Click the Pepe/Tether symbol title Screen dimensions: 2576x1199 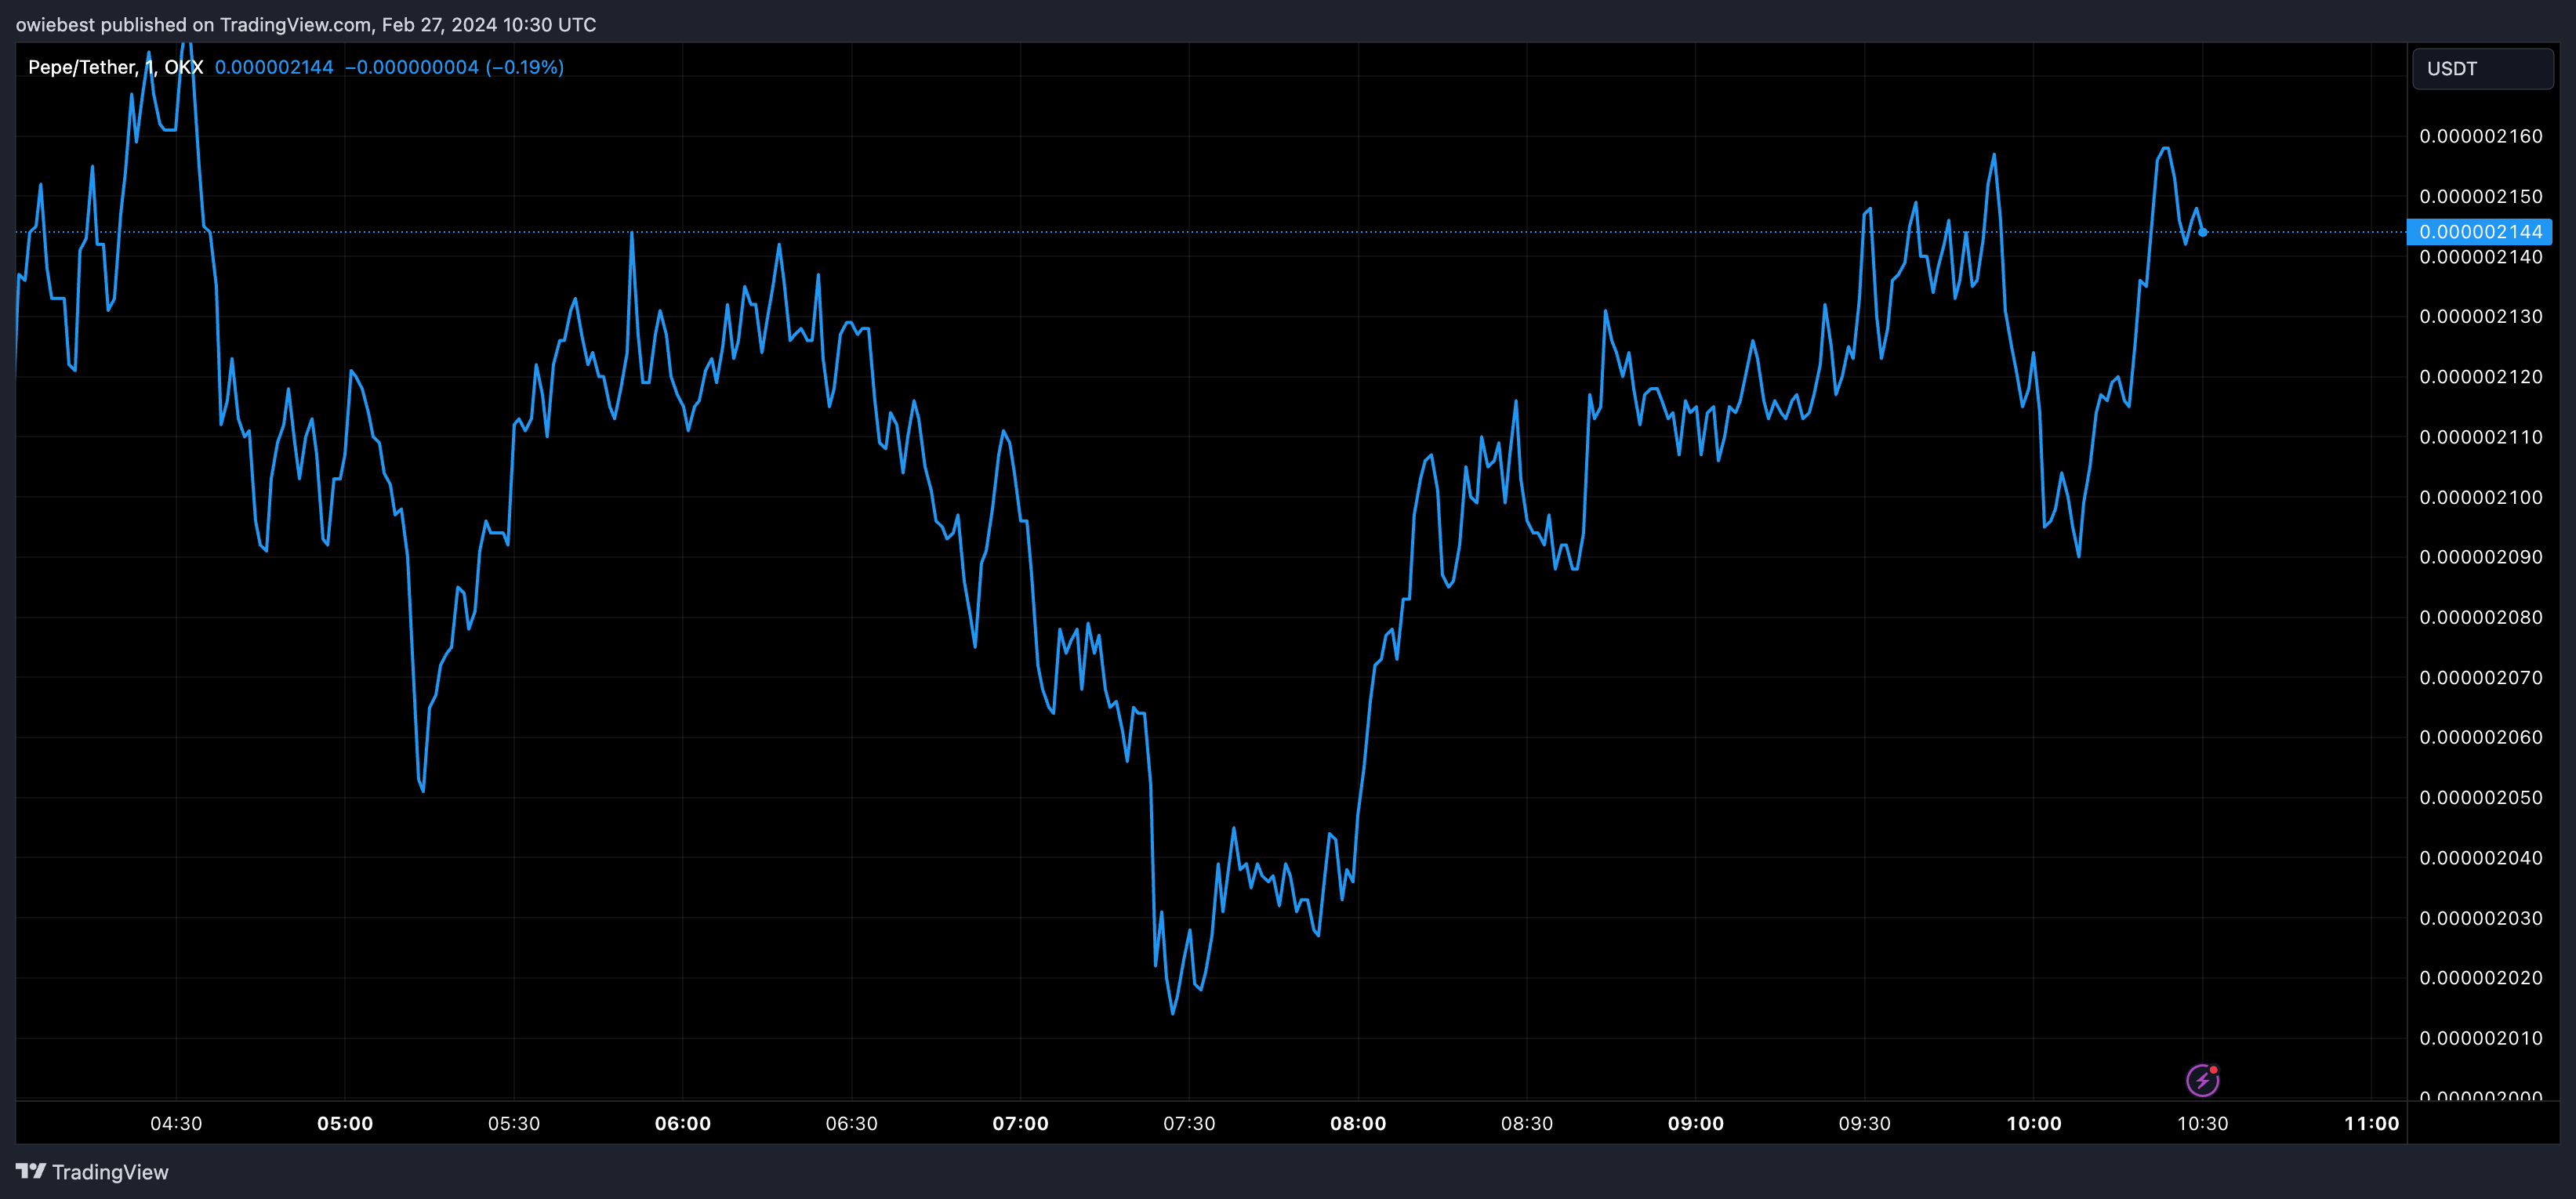click(x=82, y=67)
